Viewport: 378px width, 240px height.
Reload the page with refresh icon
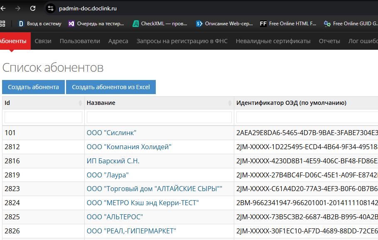coord(33,8)
